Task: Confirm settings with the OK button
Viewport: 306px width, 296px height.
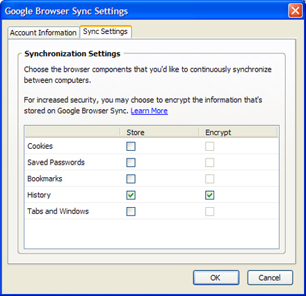Action: click(216, 278)
